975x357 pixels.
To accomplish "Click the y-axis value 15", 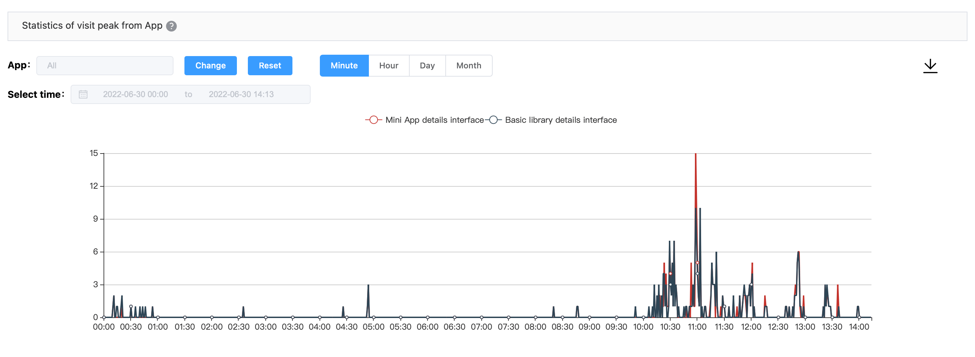I will [x=94, y=153].
